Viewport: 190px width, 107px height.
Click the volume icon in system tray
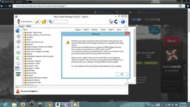[172, 105]
